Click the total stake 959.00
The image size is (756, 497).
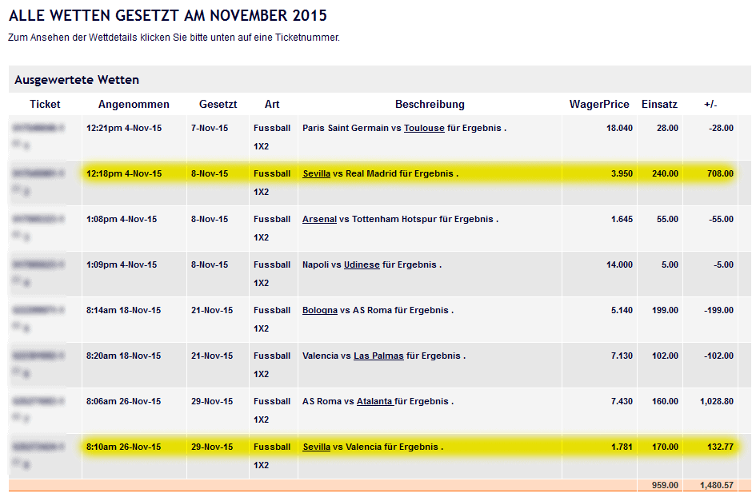665,486
